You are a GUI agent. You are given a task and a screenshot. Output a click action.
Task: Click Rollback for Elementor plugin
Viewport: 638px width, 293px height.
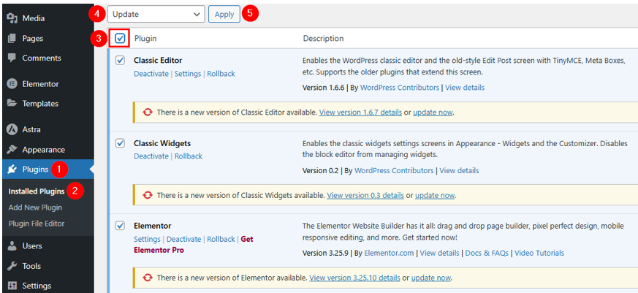pos(221,239)
